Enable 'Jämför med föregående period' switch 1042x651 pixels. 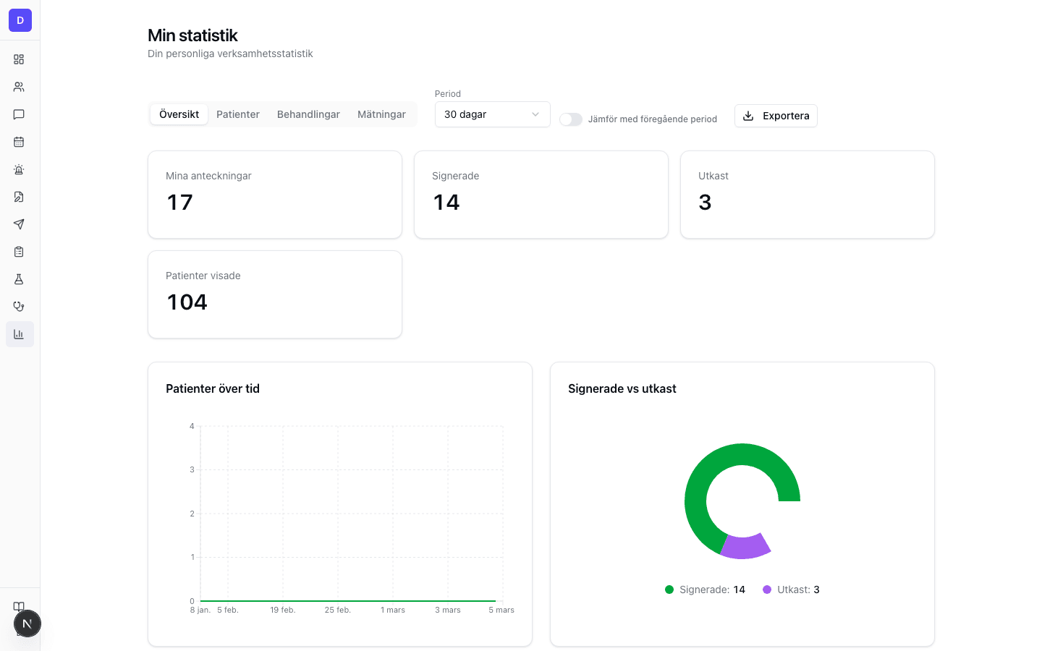[570, 119]
